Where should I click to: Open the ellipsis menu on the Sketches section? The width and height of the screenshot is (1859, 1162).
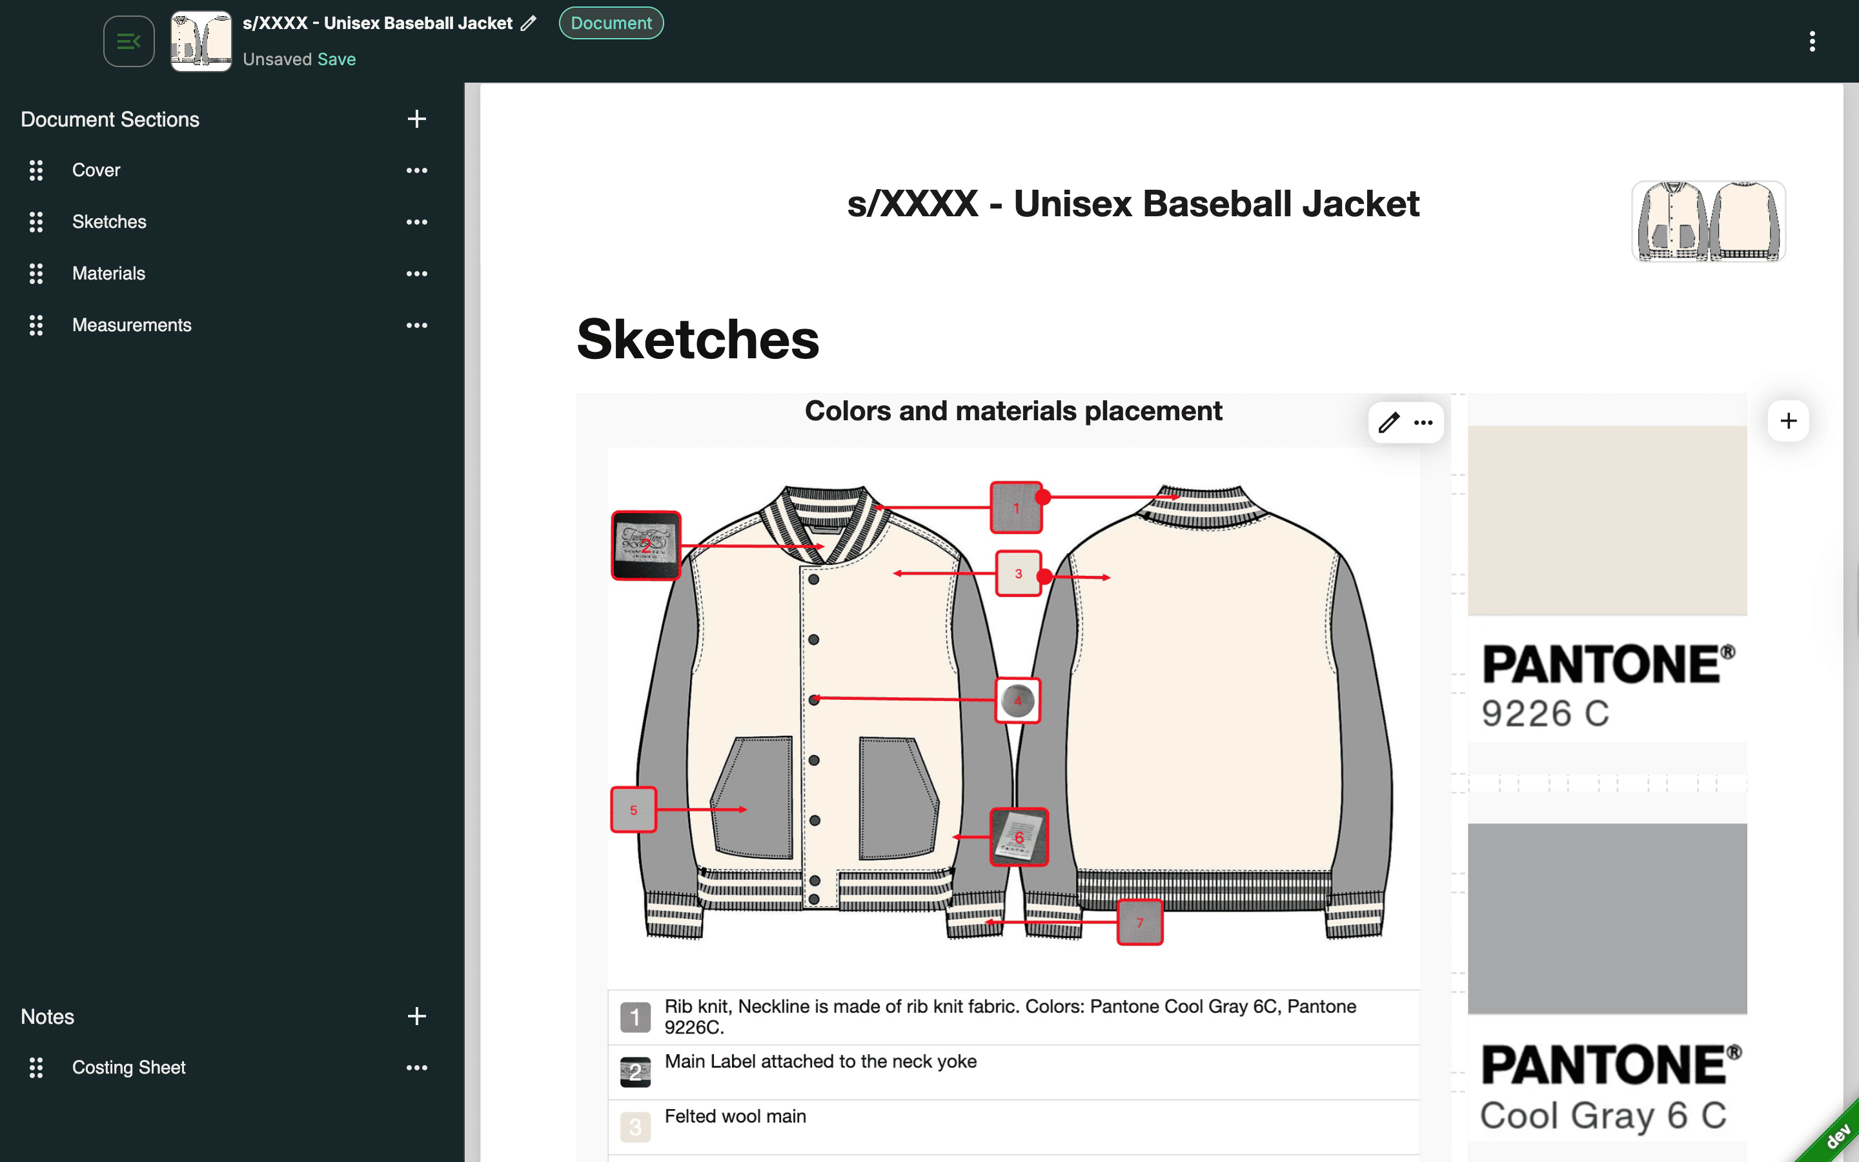(416, 222)
